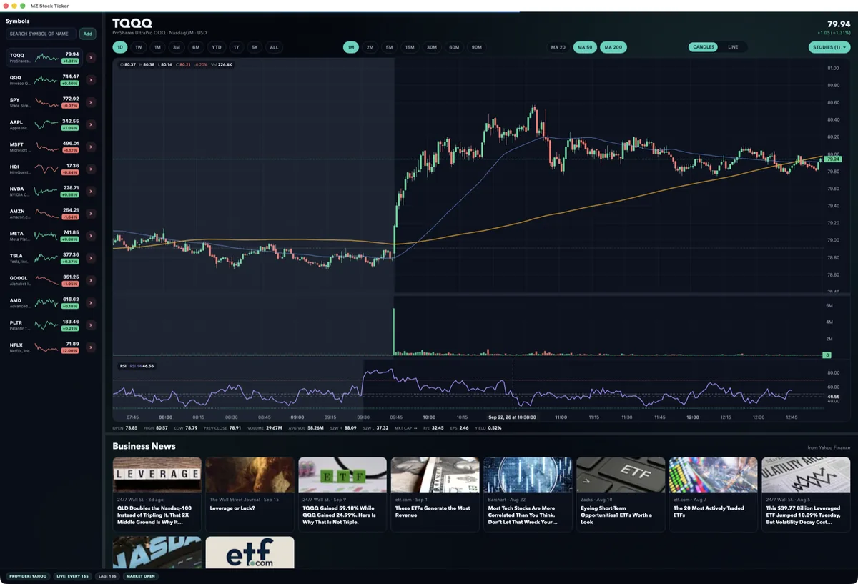Screen dimensions: 858x584
Task: Show ALL history range
Action: click(x=274, y=47)
